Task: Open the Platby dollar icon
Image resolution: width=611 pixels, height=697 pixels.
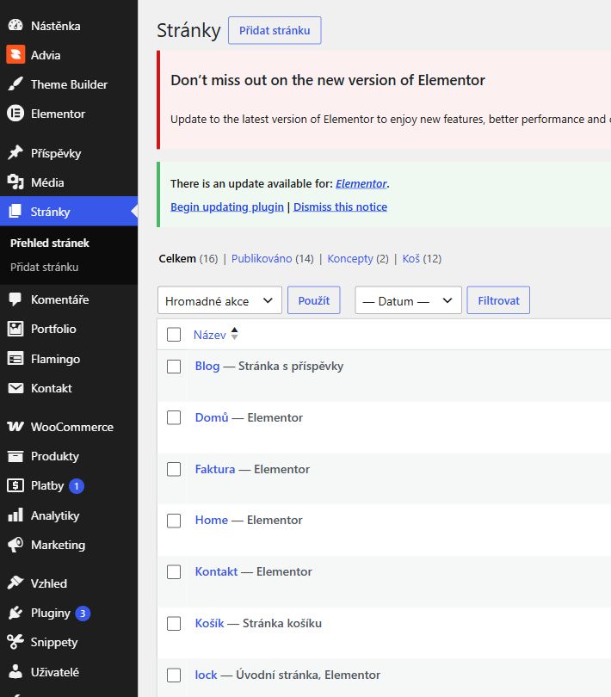Action: pyautogui.click(x=15, y=485)
